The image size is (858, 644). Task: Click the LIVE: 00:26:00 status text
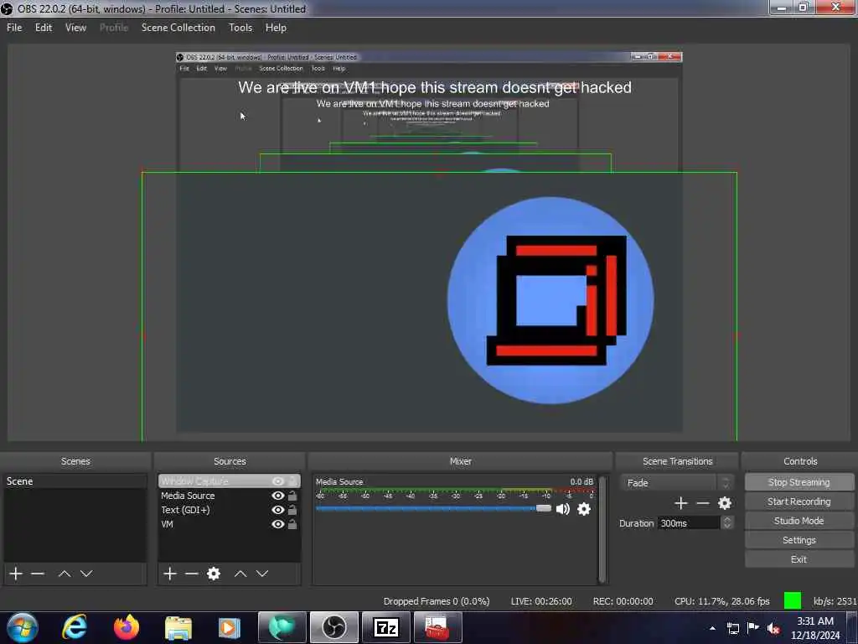coord(541,601)
